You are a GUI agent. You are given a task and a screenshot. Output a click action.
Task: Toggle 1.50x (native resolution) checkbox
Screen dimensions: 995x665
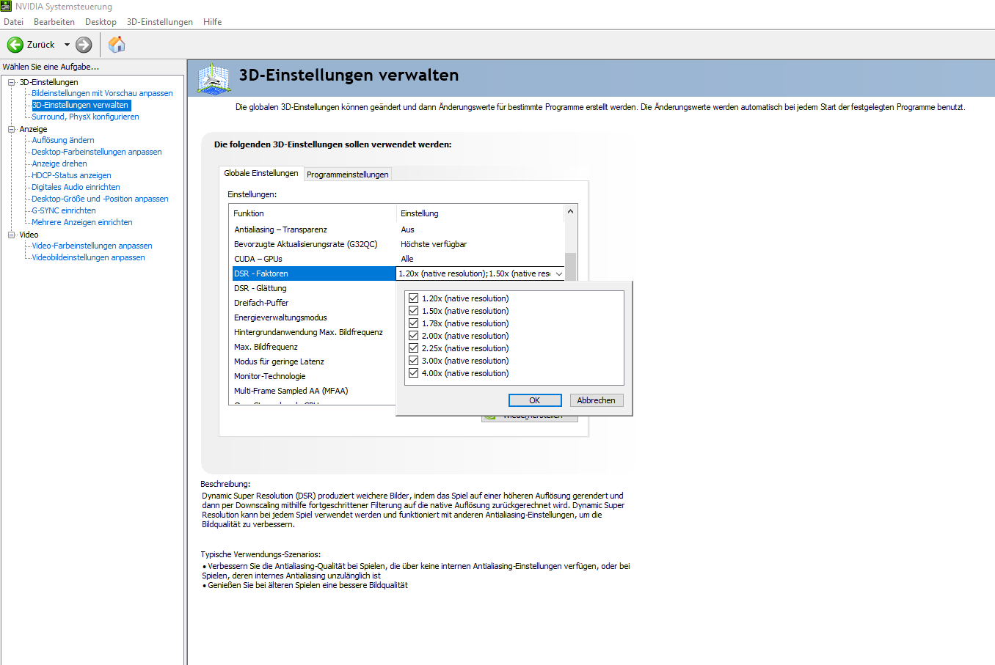pos(414,311)
